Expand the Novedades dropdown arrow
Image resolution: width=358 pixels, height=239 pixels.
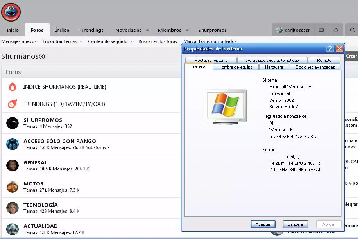(x=147, y=30)
